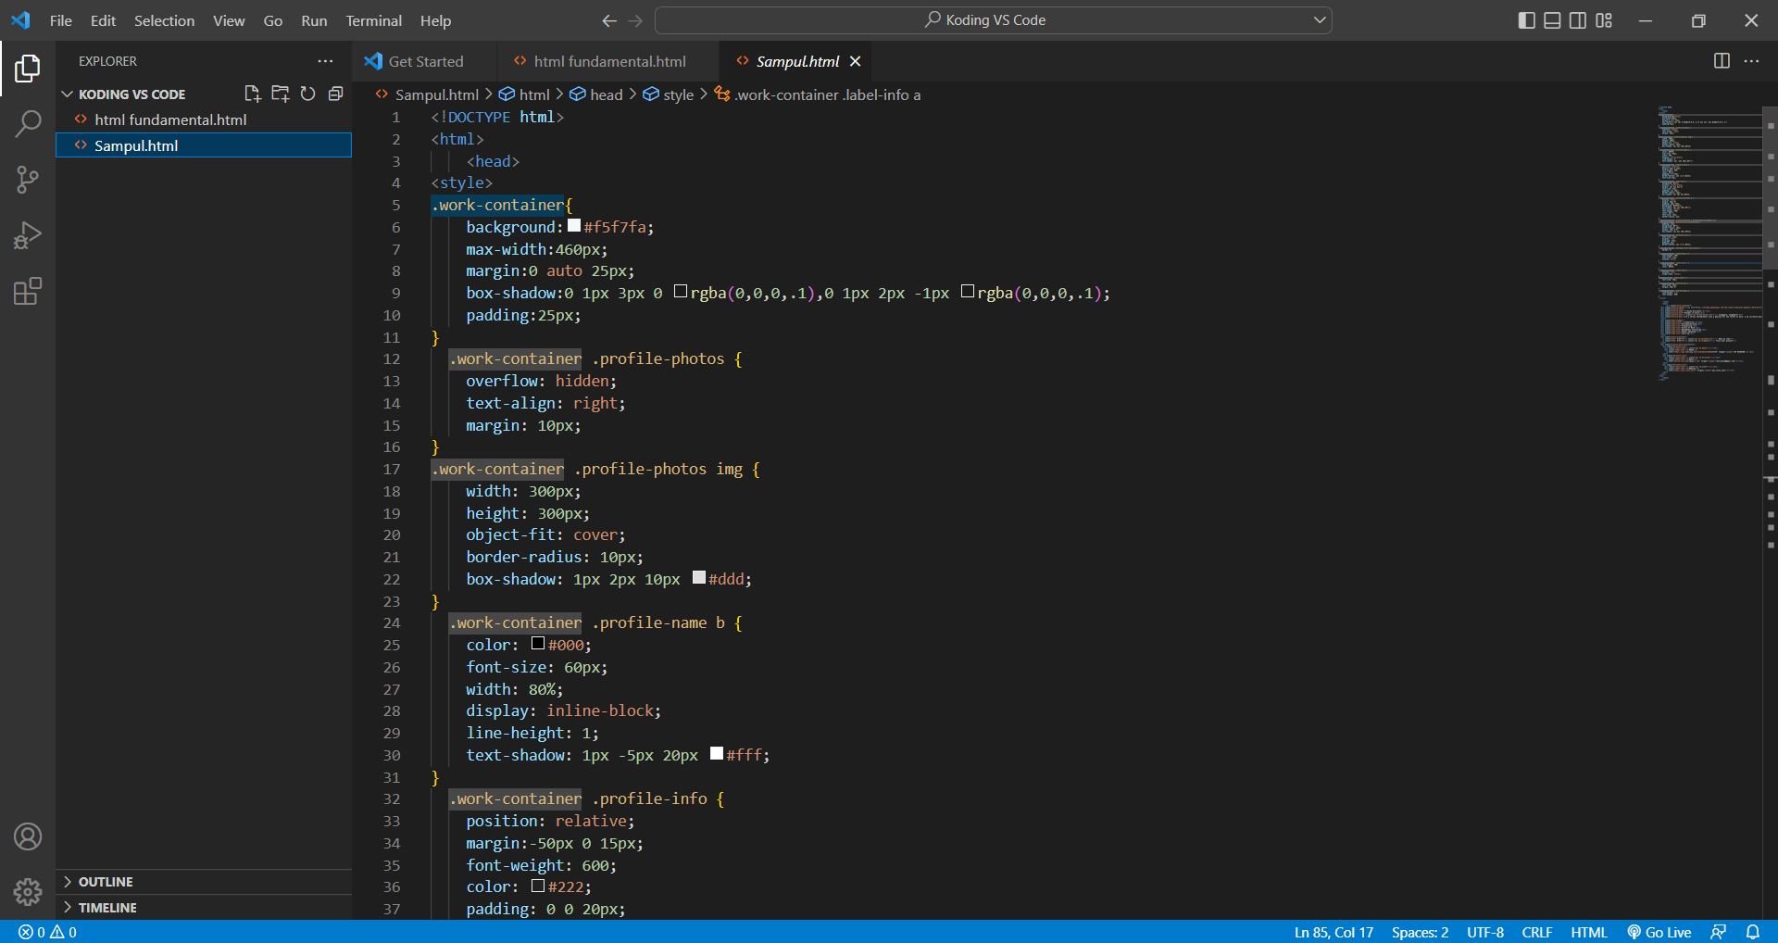The height and width of the screenshot is (943, 1778).
Task: Toggle the primary side bar visibility
Action: (x=1527, y=20)
